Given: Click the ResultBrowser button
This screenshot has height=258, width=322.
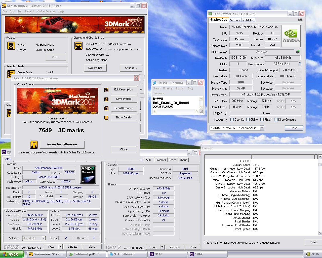Looking at the screenshot, I should point(124,108).
